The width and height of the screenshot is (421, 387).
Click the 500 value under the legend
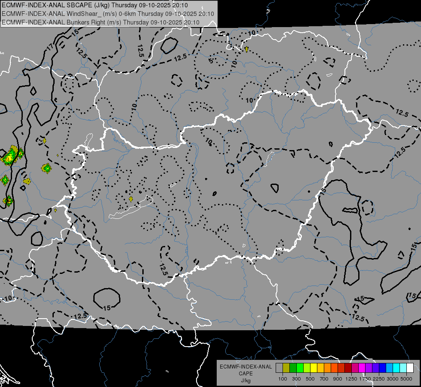tap(310, 379)
